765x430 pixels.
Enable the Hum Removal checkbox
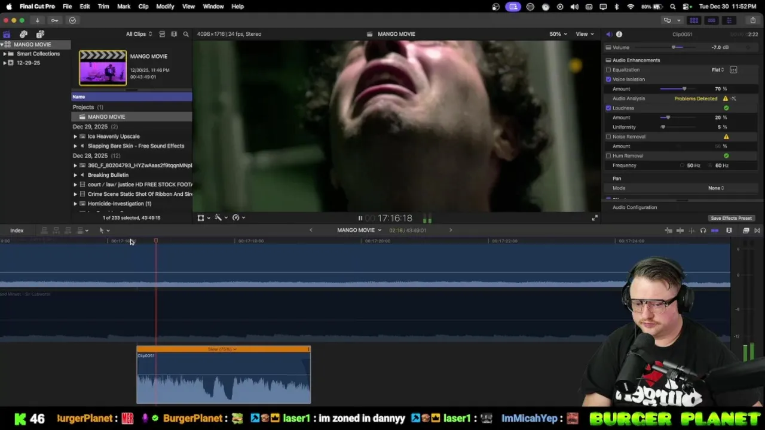[608, 156]
